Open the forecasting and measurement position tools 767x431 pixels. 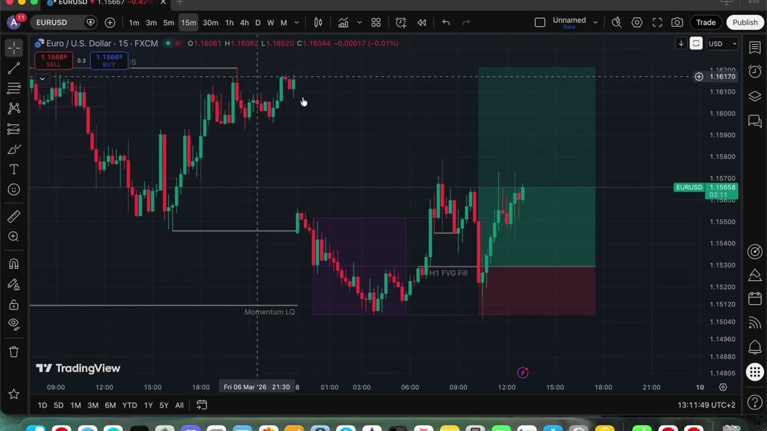coord(14,129)
